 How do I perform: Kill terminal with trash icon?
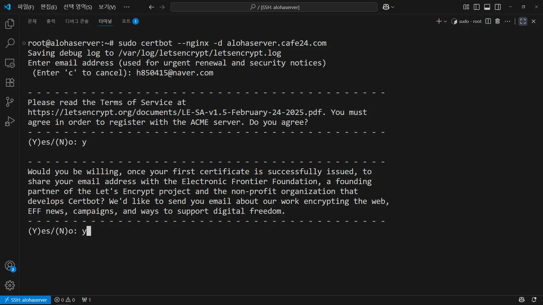(497, 21)
